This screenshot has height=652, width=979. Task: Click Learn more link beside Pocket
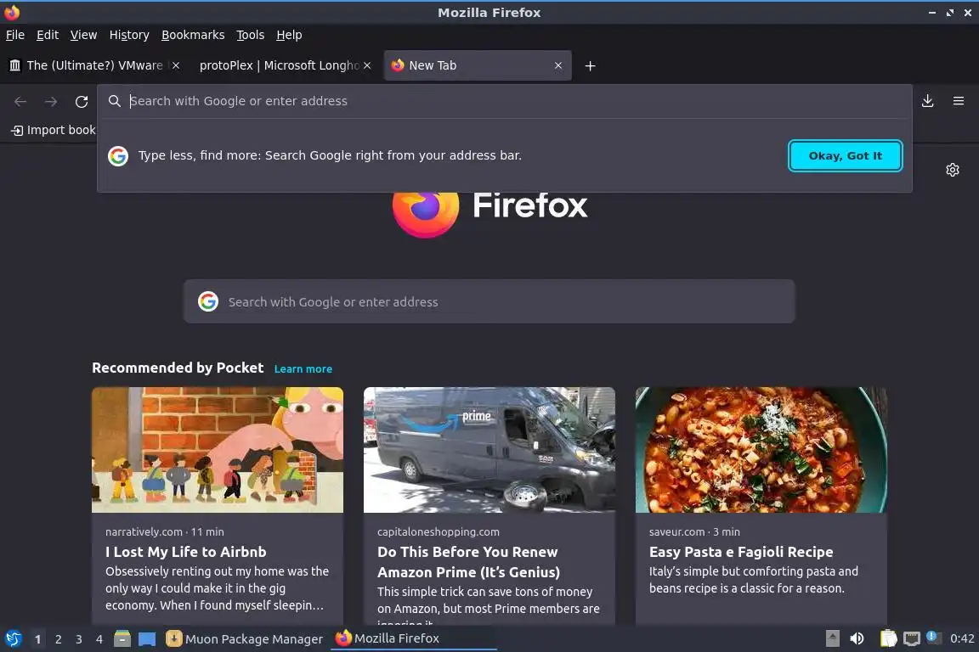(x=303, y=368)
